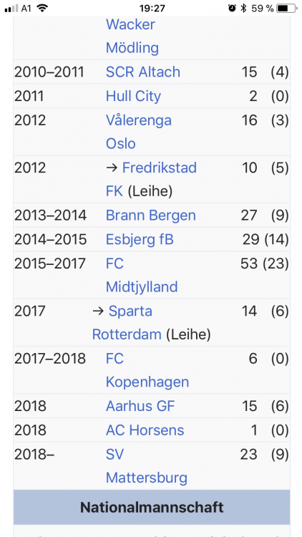Open the Wacker Mödling link
Image resolution: width=302 pixels, height=537 pixels.
coord(132,36)
